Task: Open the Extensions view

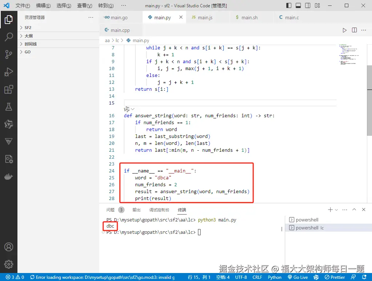Action: pyautogui.click(x=9, y=89)
